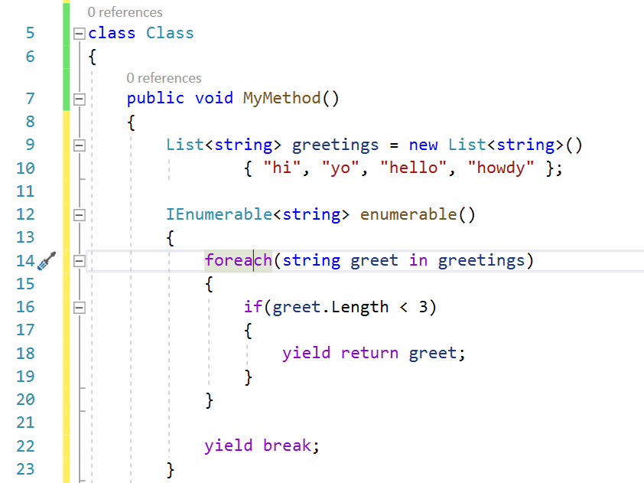Click the word IEnumerable on line 12

(219, 214)
